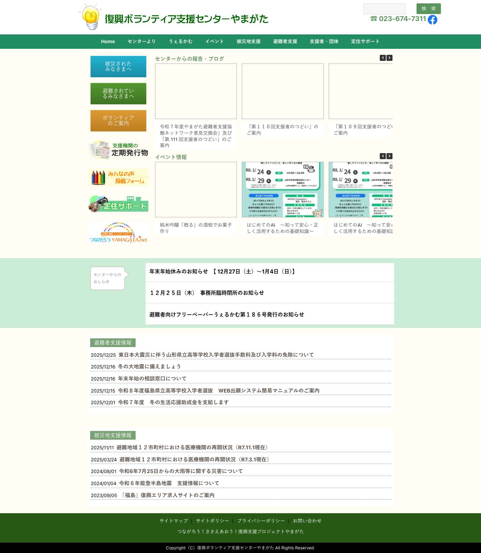
Task: Open 年末年始休みのお知らせ notice
Action: [x=222, y=271]
